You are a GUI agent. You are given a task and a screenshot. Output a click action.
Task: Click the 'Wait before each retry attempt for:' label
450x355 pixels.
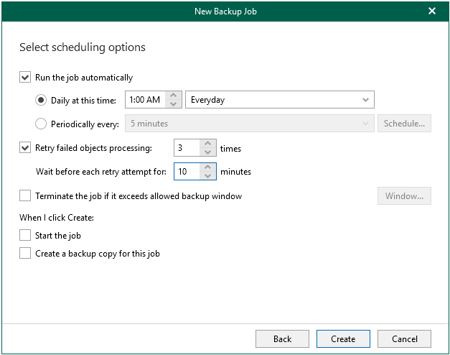(x=101, y=172)
